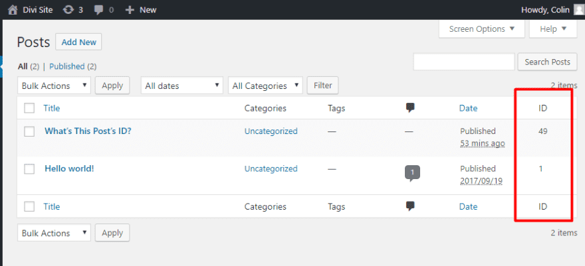This screenshot has height=266, width=585.
Task: Expand the Screen Options tab
Action: tap(481, 29)
